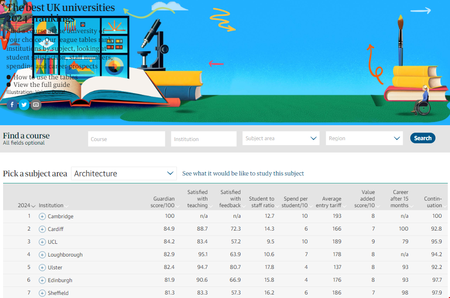Open Architecture subject area selector

pyautogui.click(x=124, y=174)
